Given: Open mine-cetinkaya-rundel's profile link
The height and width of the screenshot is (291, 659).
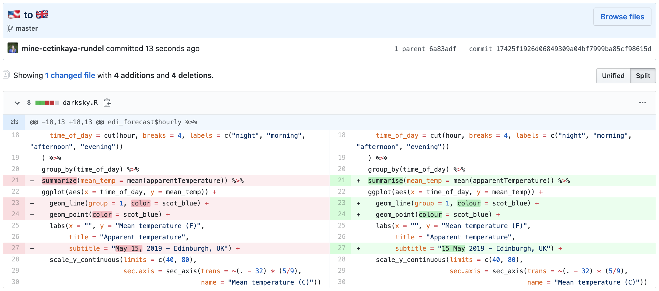Looking at the screenshot, I should pyautogui.click(x=62, y=48).
